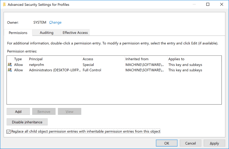The image size is (229, 149).
Task: Sort by the Inherited from column header
Action: 146,59
